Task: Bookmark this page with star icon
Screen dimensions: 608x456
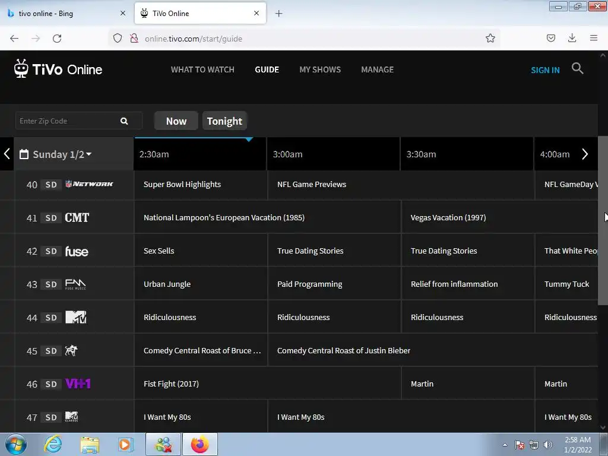Action: [490, 38]
